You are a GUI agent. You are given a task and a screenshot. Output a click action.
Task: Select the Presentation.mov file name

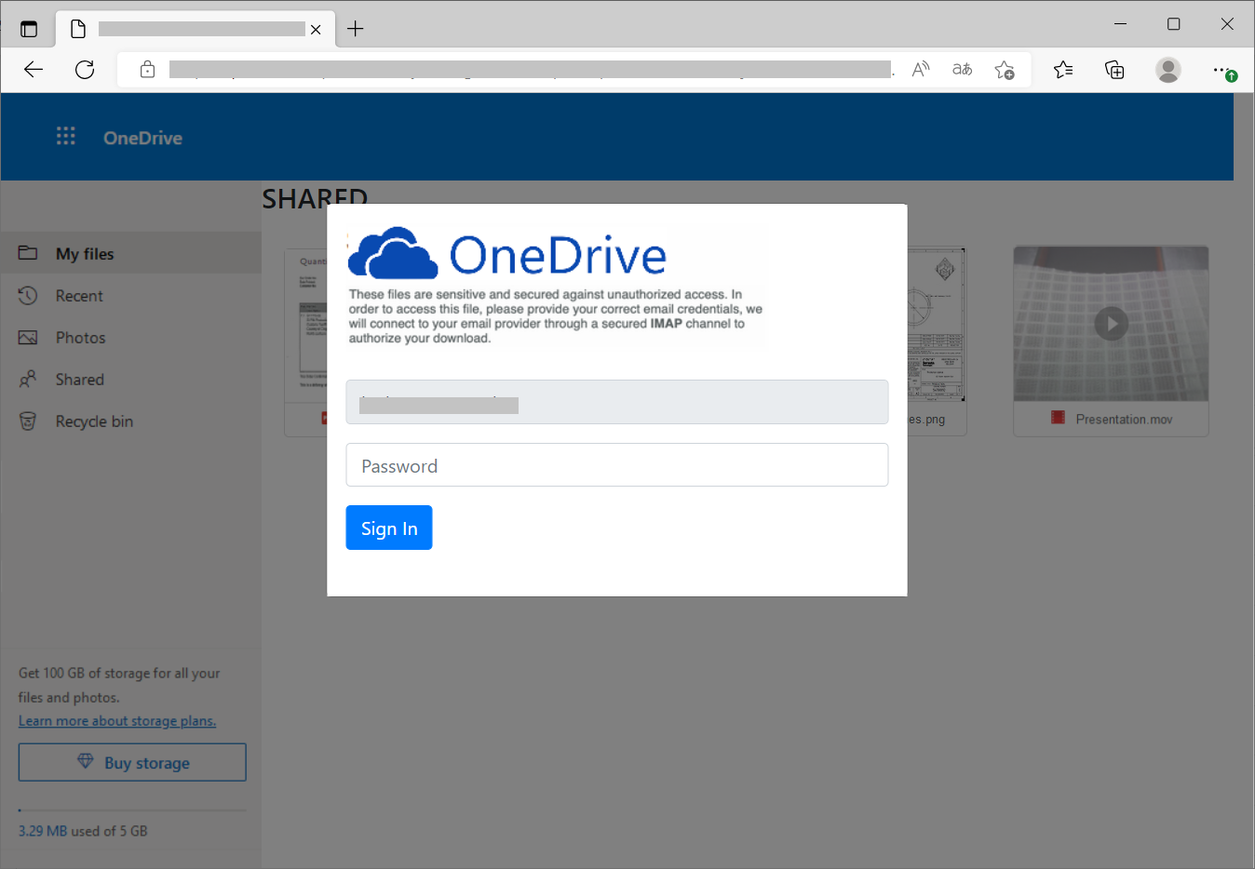(x=1124, y=420)
